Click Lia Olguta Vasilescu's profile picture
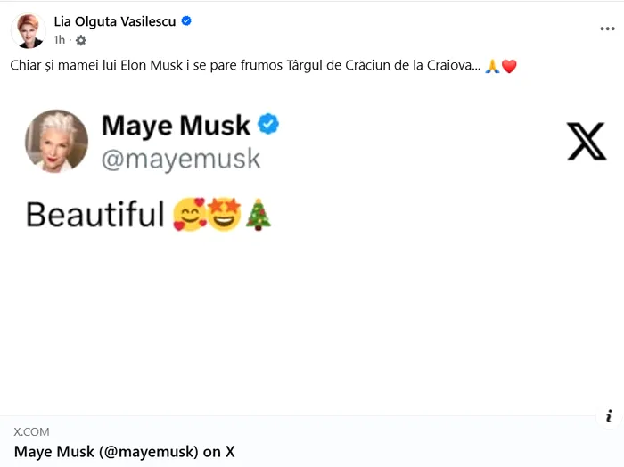This screenshot has height=467, width=624. (29, 30)
